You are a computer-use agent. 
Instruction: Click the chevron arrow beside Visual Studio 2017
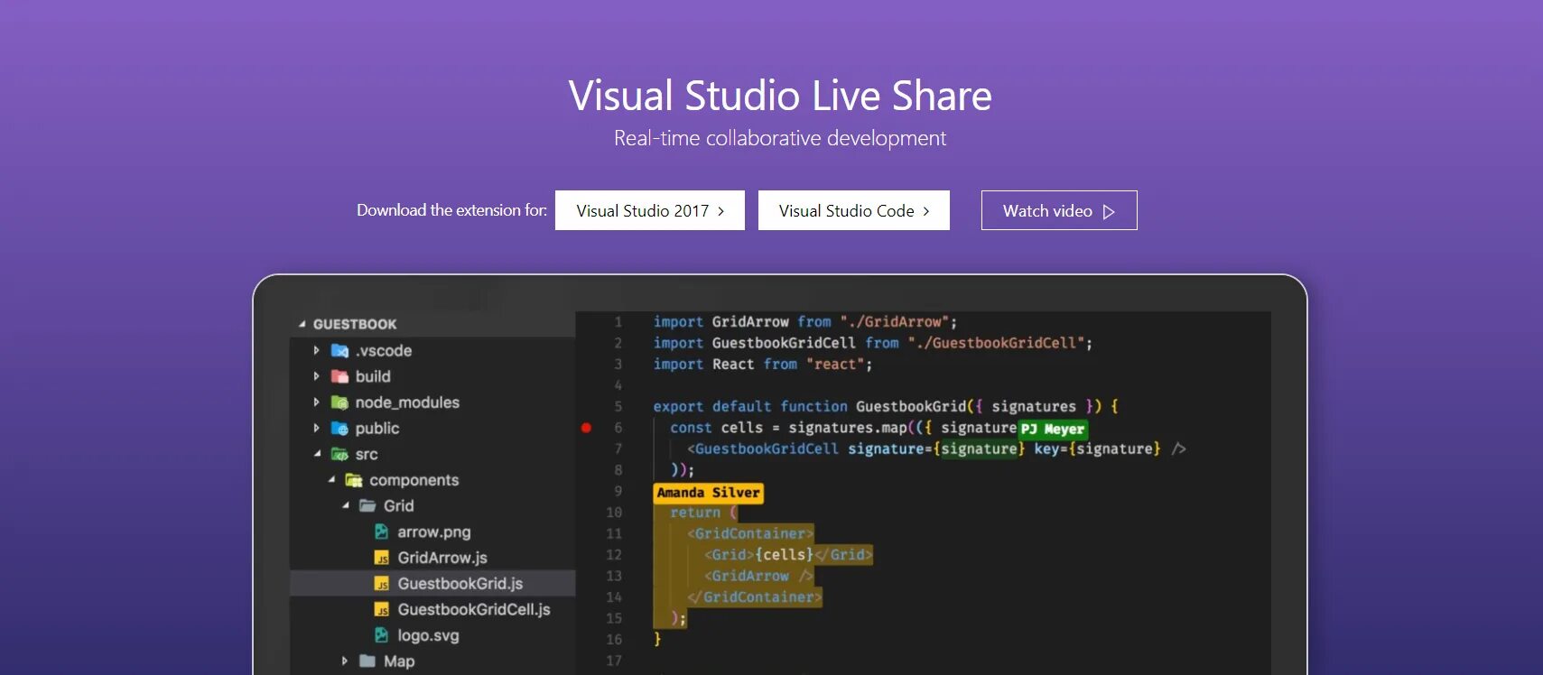point(720,211)
